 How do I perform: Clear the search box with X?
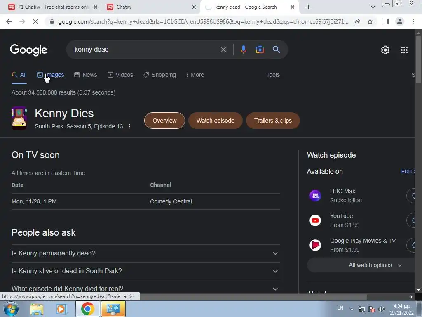pos(223,50)
